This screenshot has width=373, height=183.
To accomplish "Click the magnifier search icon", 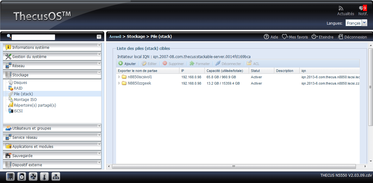I will [9, 36].
